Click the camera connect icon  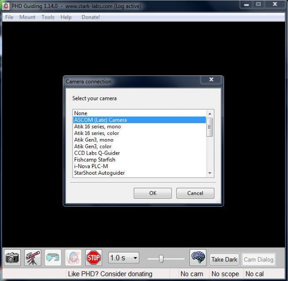point(12,258)
